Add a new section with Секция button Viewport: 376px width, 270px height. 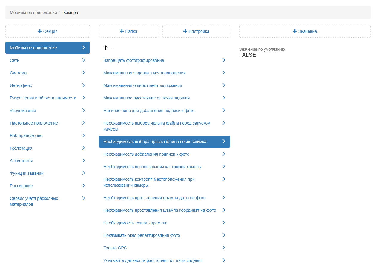(x=47, y=31)
